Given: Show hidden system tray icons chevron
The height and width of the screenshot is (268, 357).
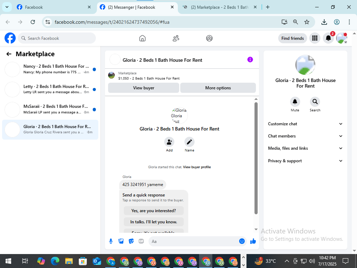Looking at the screenshot, I should tap(287, 261).
